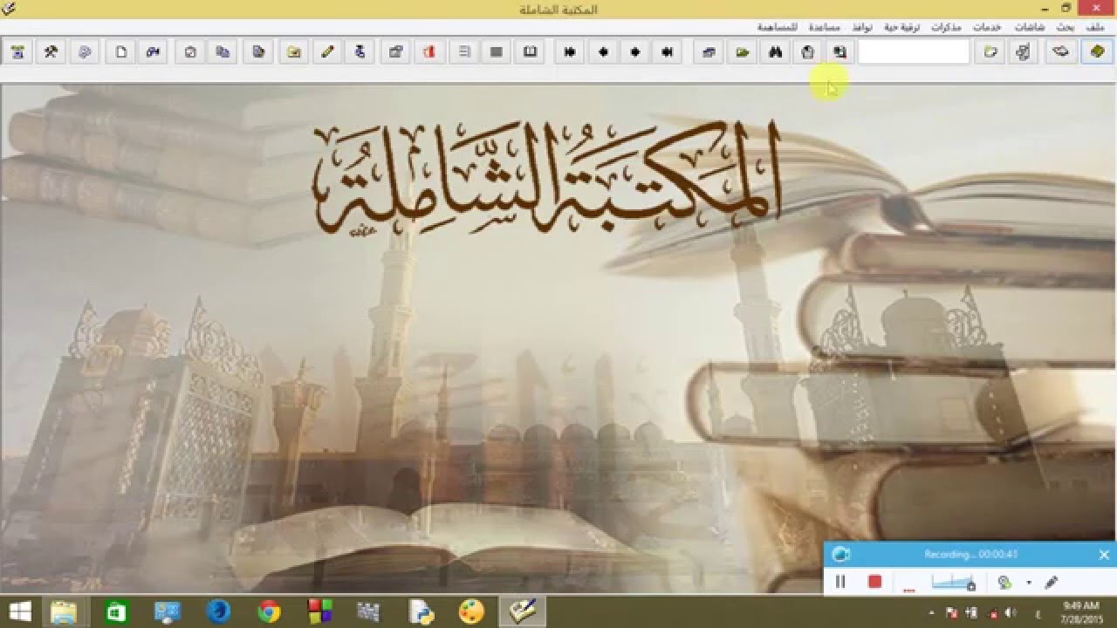Click the toolbar icon left of yellow cursor
Image resolution: width=1117 pixels, height=628 pixels.
click(807, 52)
